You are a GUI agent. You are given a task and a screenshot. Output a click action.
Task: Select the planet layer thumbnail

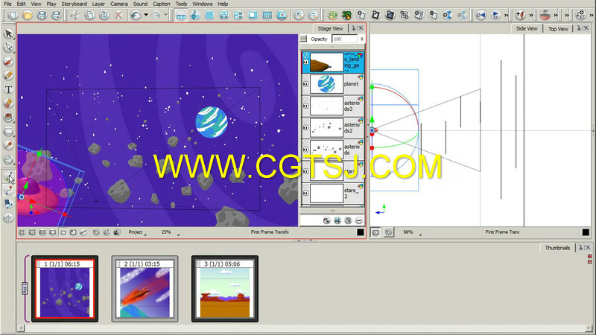(x=326, y=84)
